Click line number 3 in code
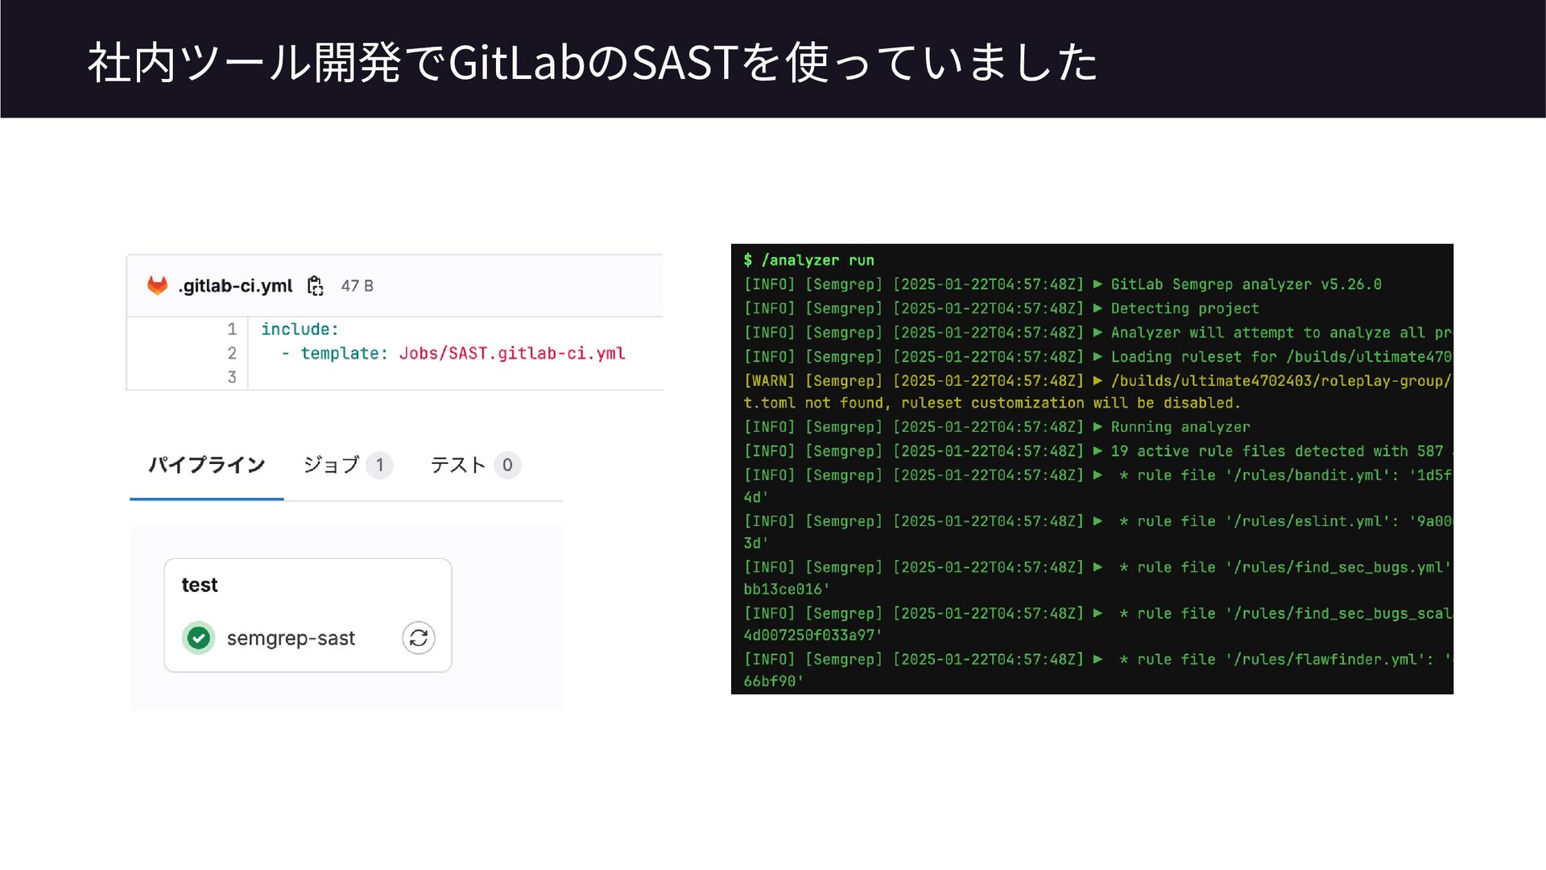1546x870 pixels. 232,377
